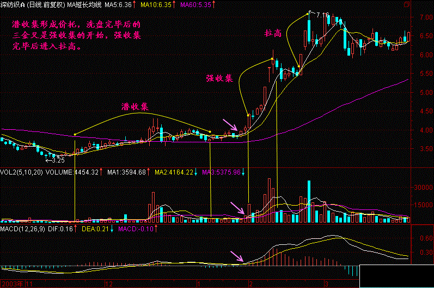
Task: Click the 3.25 low price marker
Action: tap(56, 160)
